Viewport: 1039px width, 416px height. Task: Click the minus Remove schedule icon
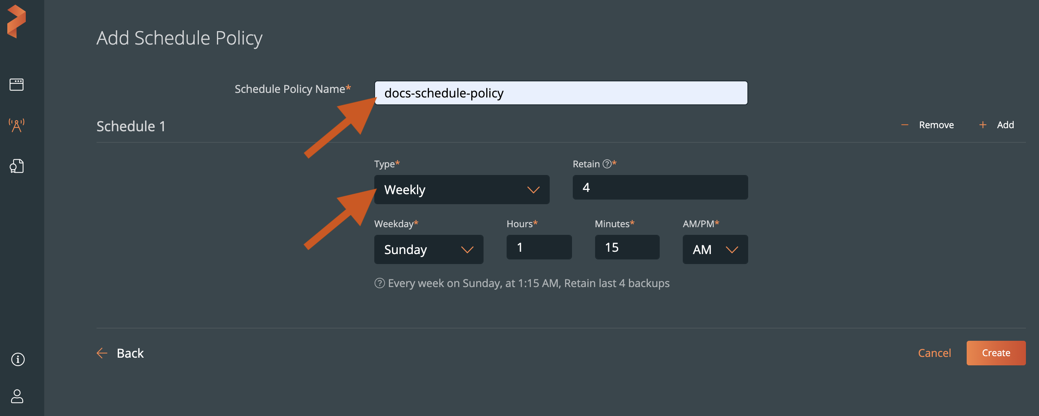(x=905, y=125)
